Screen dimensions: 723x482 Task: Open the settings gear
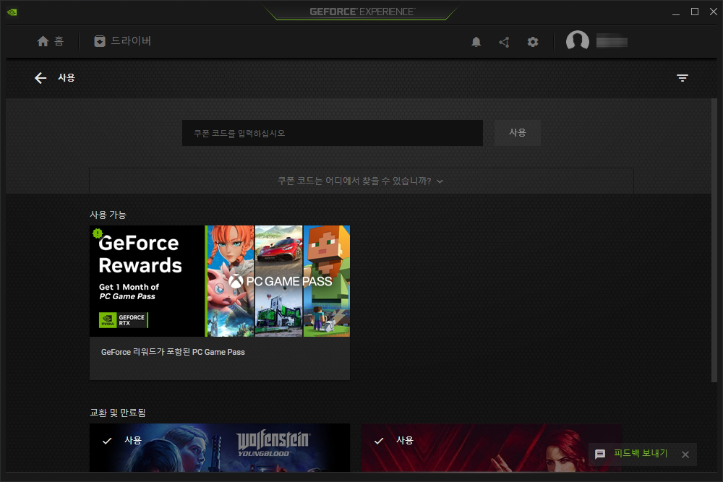tap(533, 42)
